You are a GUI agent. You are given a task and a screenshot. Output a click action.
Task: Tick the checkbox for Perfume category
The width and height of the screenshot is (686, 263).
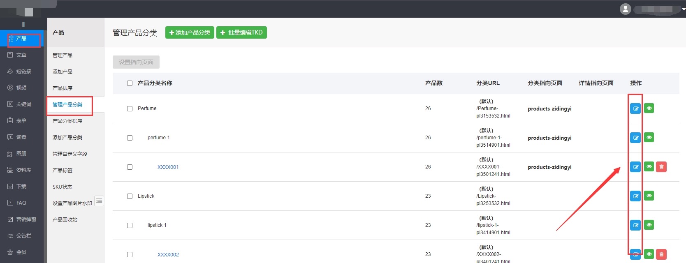pos(130,109)
